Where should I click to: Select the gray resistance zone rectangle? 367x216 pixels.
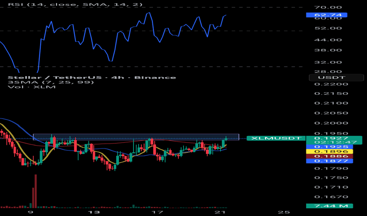click(136, 137)
